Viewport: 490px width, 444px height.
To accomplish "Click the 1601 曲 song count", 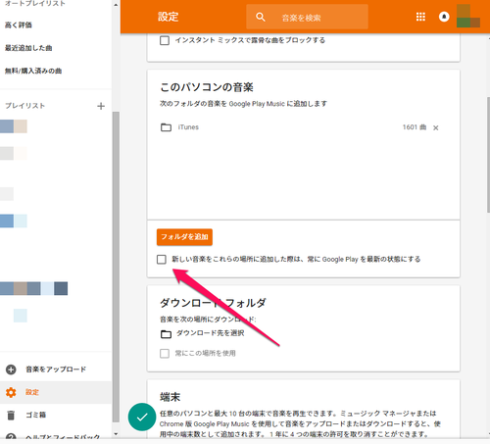I will click(415, 127).
